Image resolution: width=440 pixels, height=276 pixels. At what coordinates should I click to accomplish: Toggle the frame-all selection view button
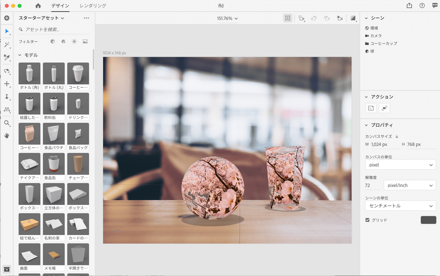tap(288, 18)
